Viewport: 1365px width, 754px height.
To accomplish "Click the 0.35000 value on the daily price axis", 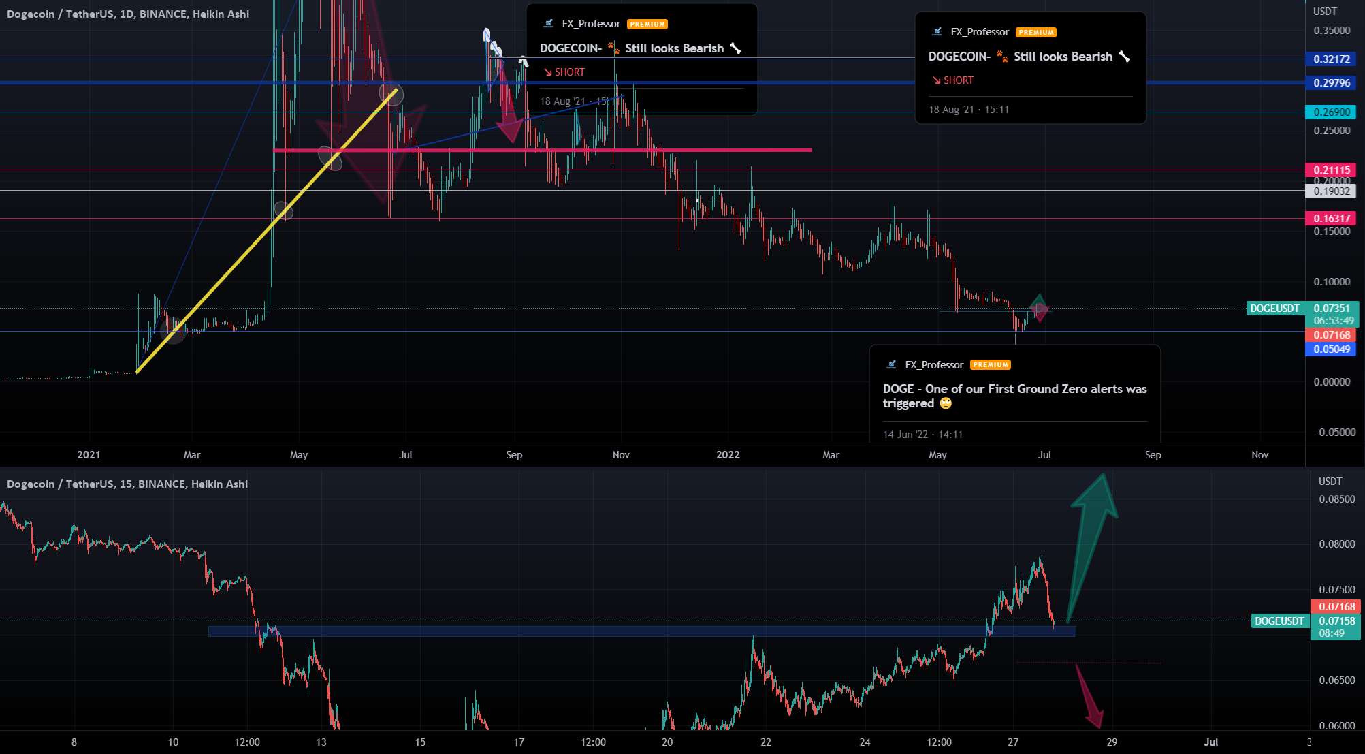I will [x=1332, y=31].
